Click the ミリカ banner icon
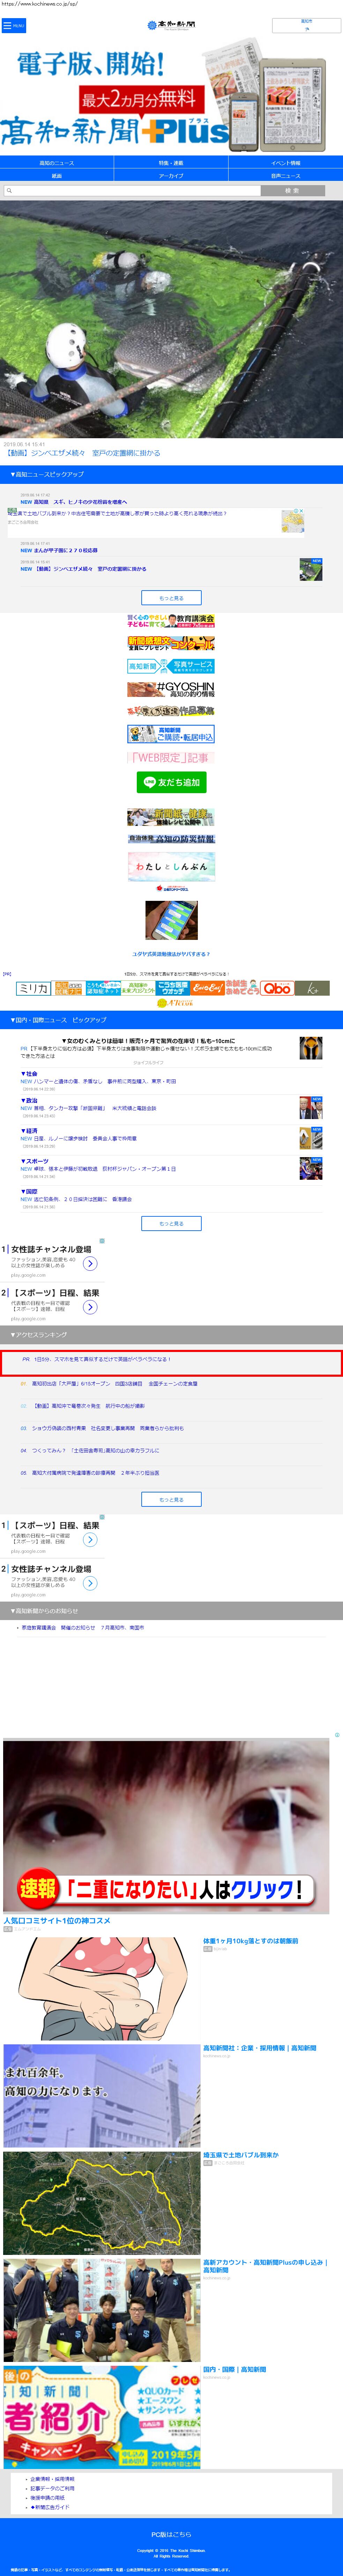This screenshot has height=2576, width=343. [x=33, y=988]
